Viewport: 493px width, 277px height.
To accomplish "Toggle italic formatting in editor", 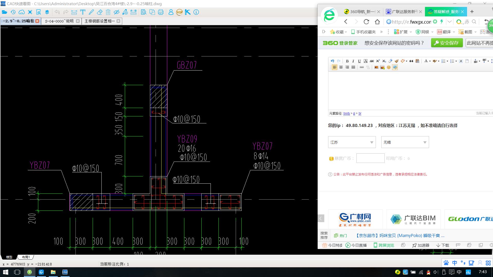I will coord(353,61).
